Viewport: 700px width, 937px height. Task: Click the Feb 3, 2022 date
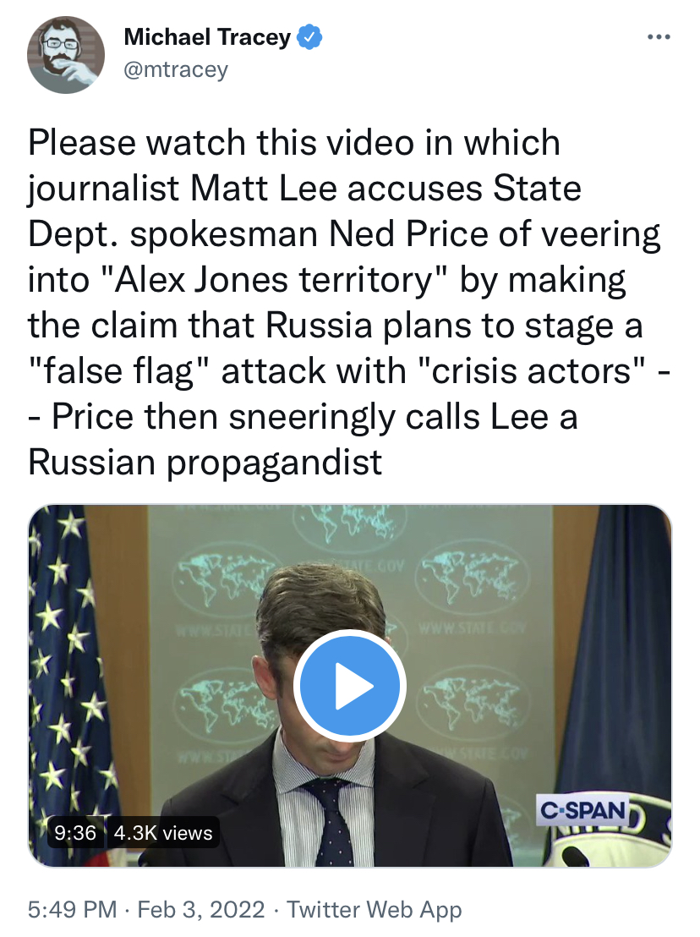coord(201,909)
